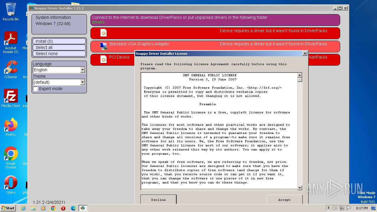The height and width of the screenshot is (212, 377).
Task: Open Opera from the taskbar
Action: coord(63,208)
